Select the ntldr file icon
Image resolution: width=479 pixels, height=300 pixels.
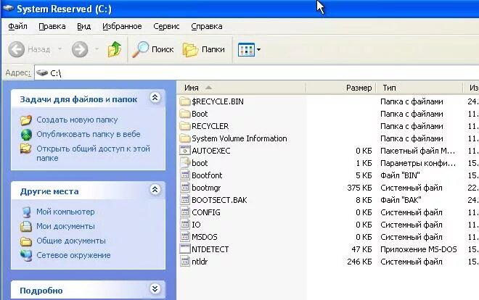coord(185,262)
